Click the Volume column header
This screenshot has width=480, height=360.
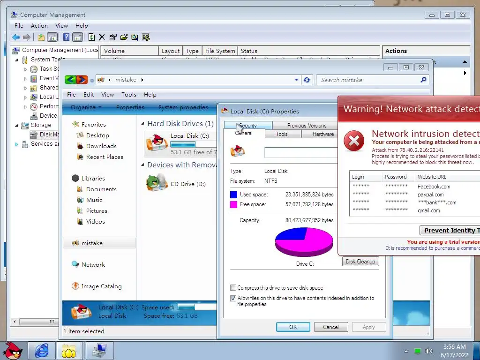(130, 51)
